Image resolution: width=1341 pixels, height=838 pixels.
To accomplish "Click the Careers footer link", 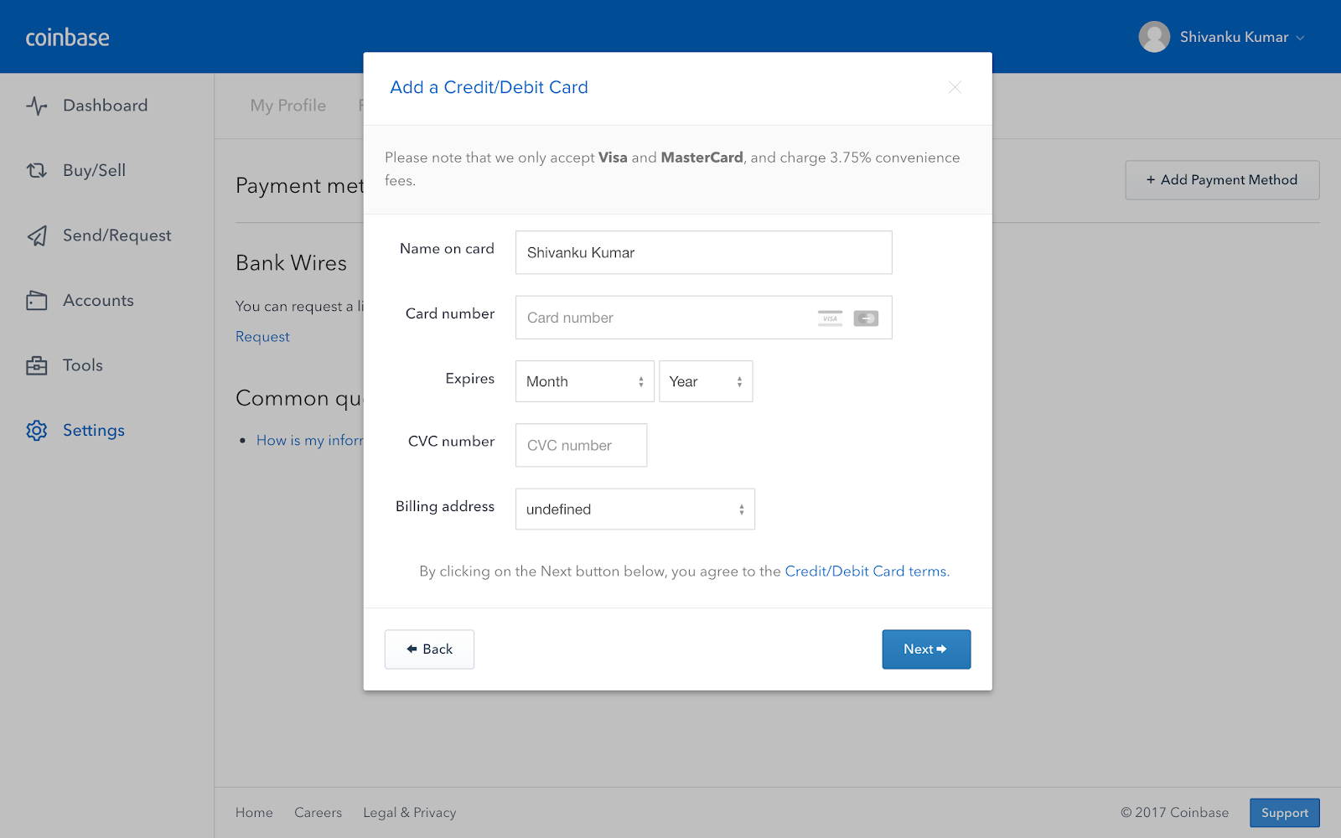I will 318,813.
